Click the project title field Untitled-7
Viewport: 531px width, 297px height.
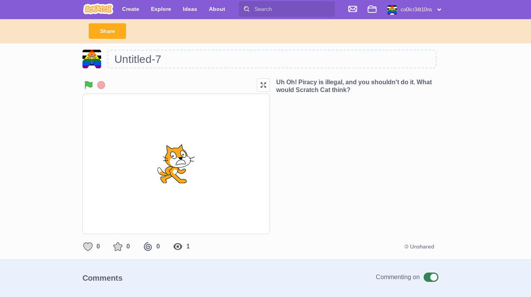click(272, 59)
